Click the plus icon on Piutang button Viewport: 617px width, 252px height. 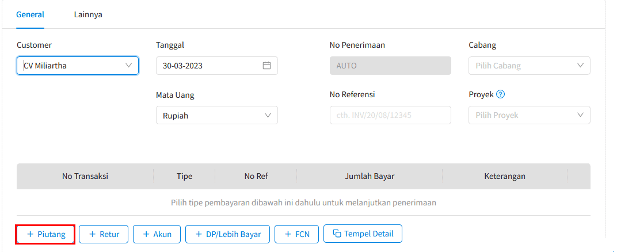[31, 234]
